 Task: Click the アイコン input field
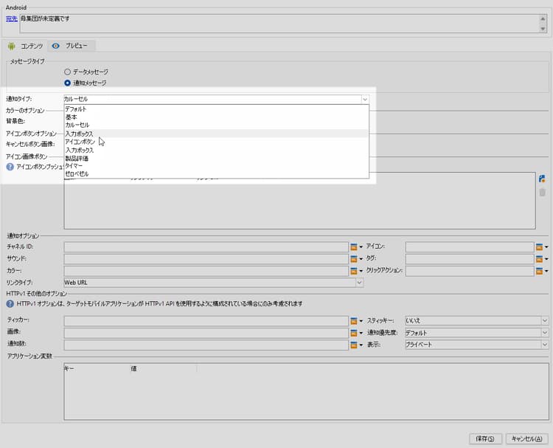pyautogui.click(x=470, y=247)
